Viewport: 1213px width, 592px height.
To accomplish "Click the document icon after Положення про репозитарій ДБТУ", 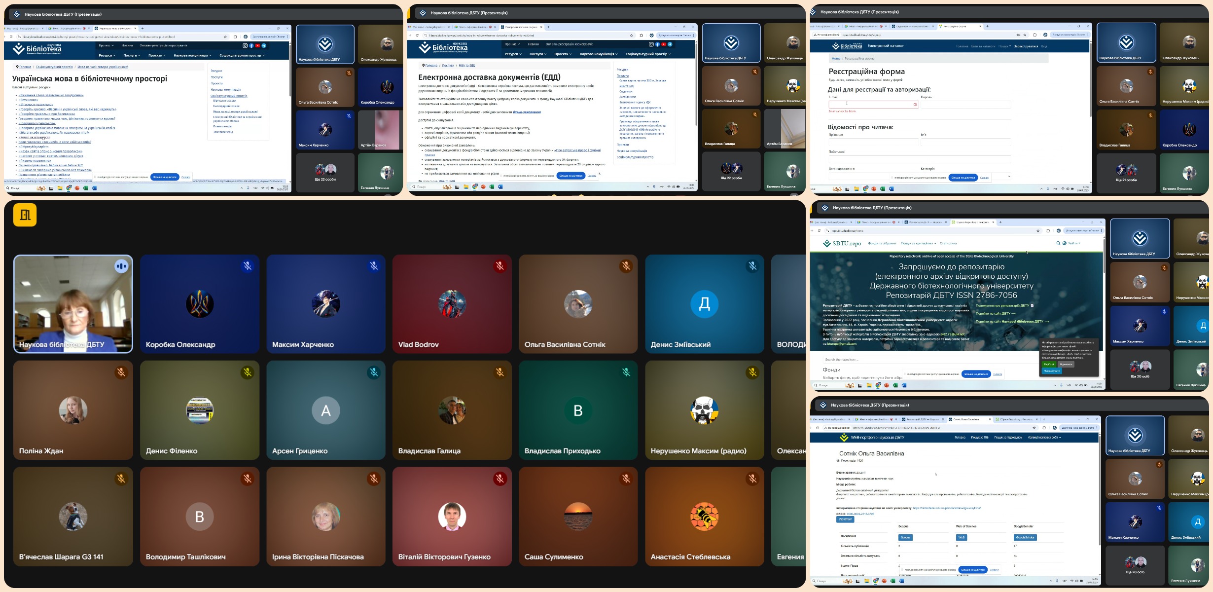I will coord(1033,306).
